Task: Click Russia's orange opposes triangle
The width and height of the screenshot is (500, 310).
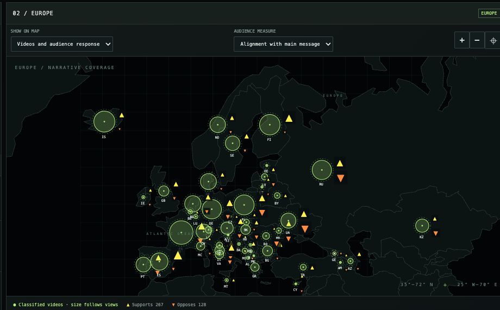Action: (x=341, y=178)
